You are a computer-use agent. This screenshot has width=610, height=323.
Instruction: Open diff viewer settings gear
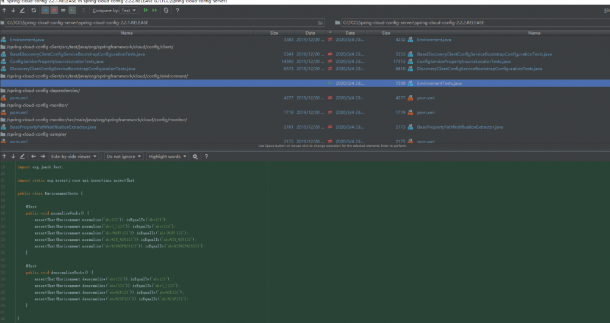195,156
